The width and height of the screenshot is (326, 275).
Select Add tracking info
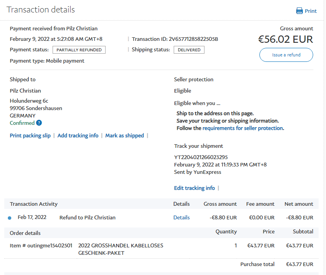78,135
